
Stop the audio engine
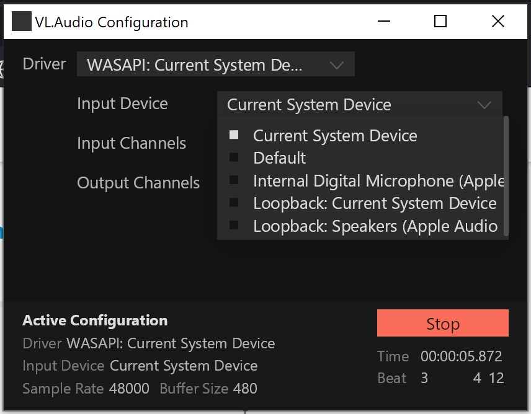(443, 323)
